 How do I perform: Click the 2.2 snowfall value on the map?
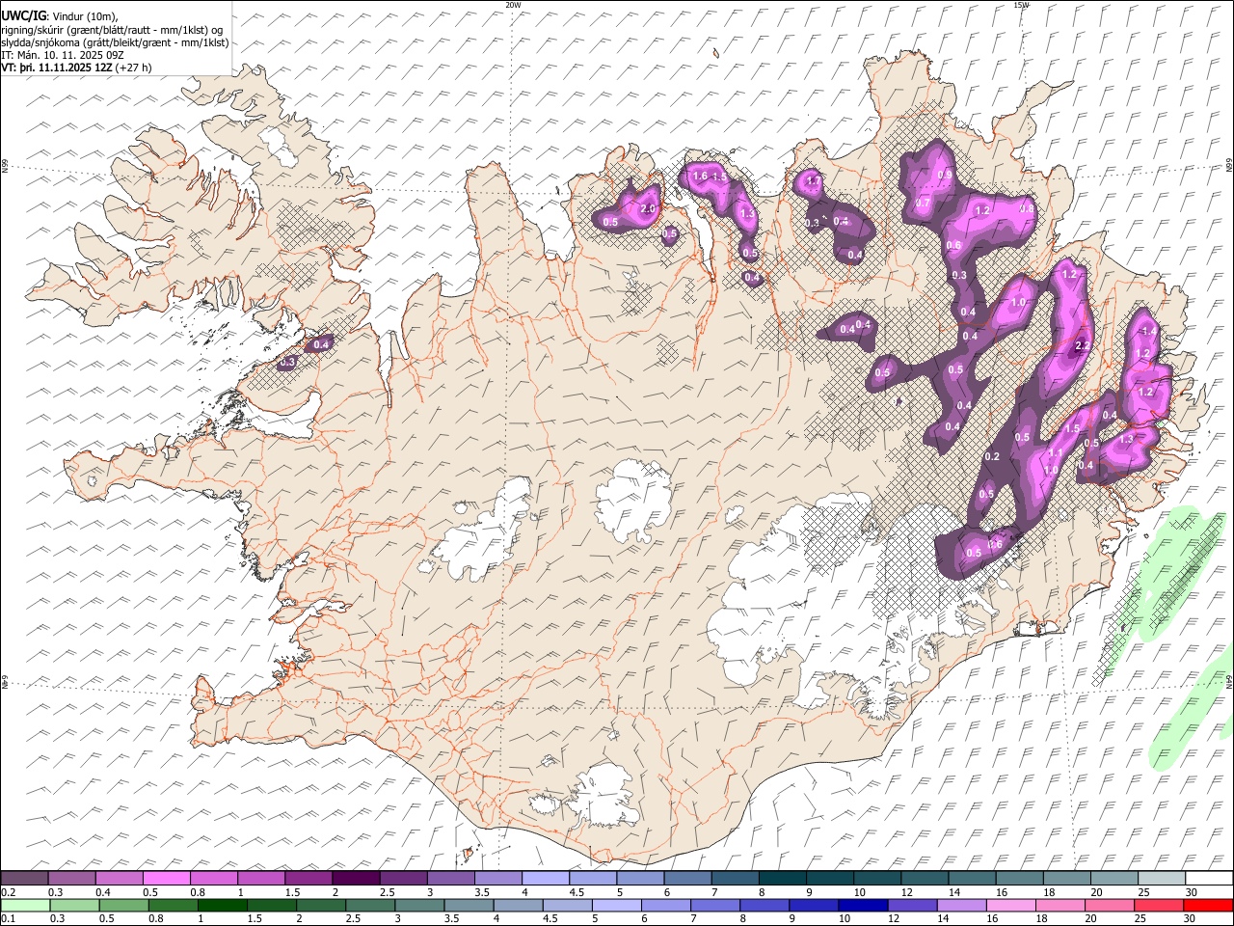pos(1082,345)
